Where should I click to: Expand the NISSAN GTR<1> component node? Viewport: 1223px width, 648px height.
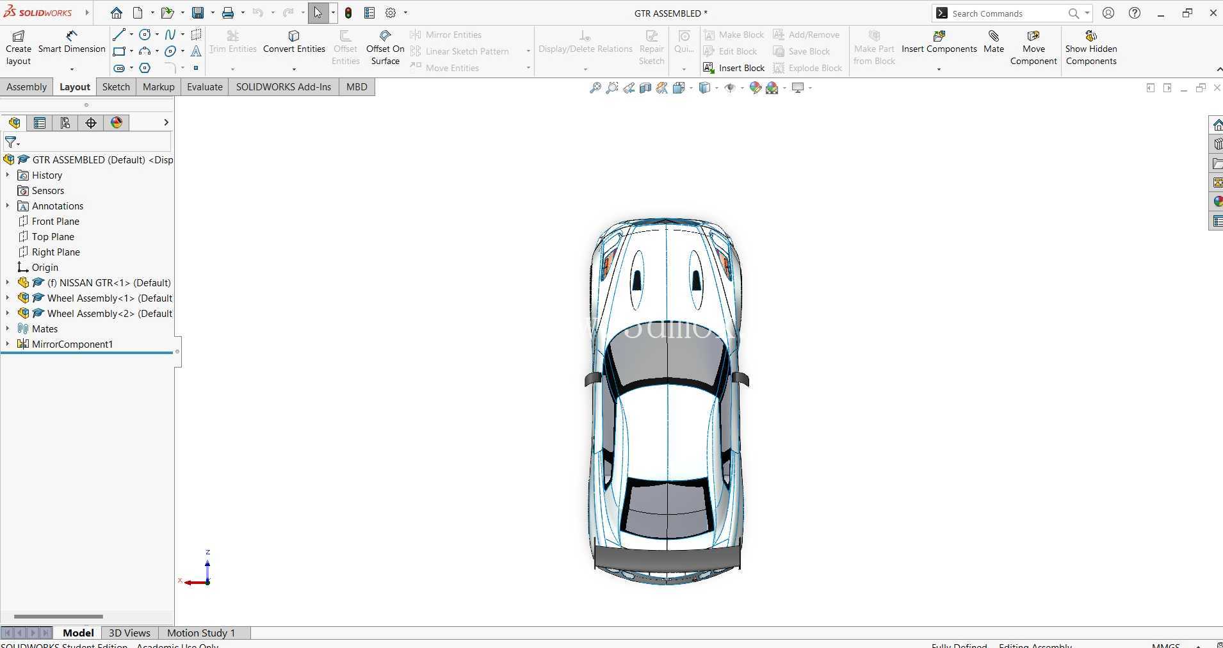coord(8,282)
